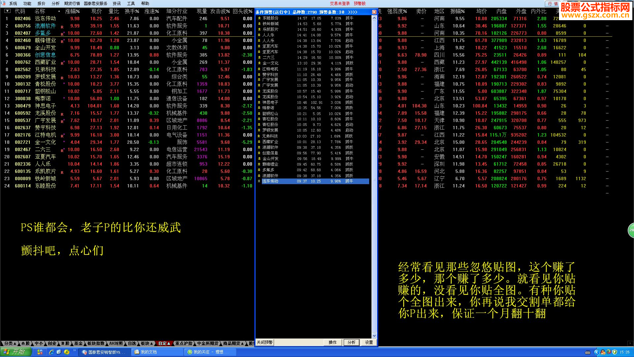Open the 分析 menu
Screen dimensions: 634x357
[55, 4]
